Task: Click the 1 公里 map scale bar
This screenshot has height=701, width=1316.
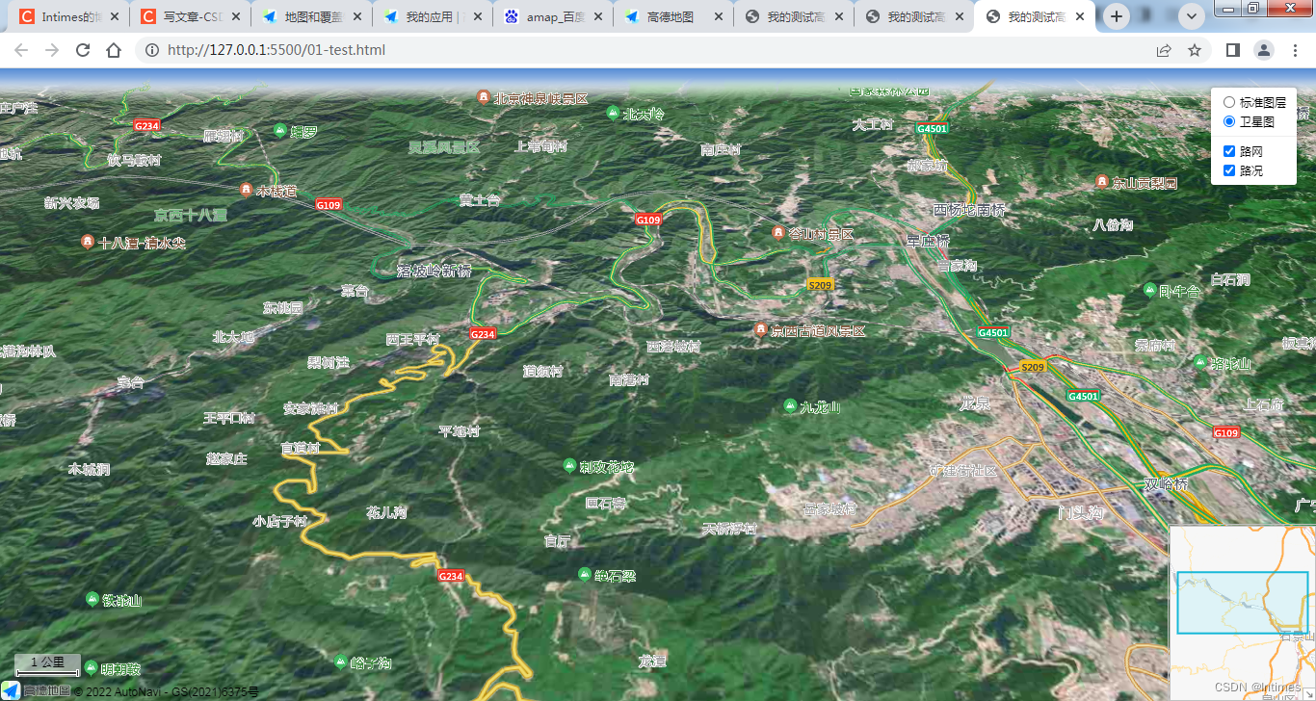Action: tap(45, 662)
